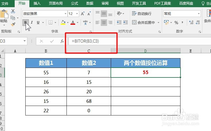The width and height of the screenshot is (211, 131).
Task: Open the 文件 File tab
Action: click(5, 3)
